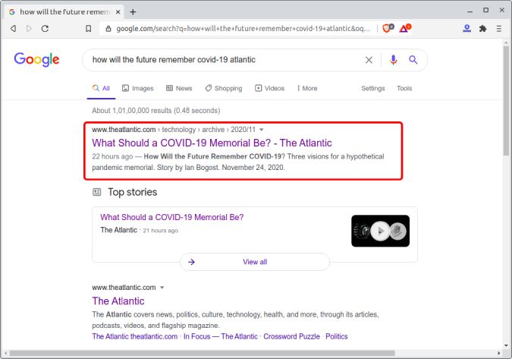Viewport: 512px width, 359px height.
Task: Open the Politics sitelink
Action: click(x=336, y=336)
